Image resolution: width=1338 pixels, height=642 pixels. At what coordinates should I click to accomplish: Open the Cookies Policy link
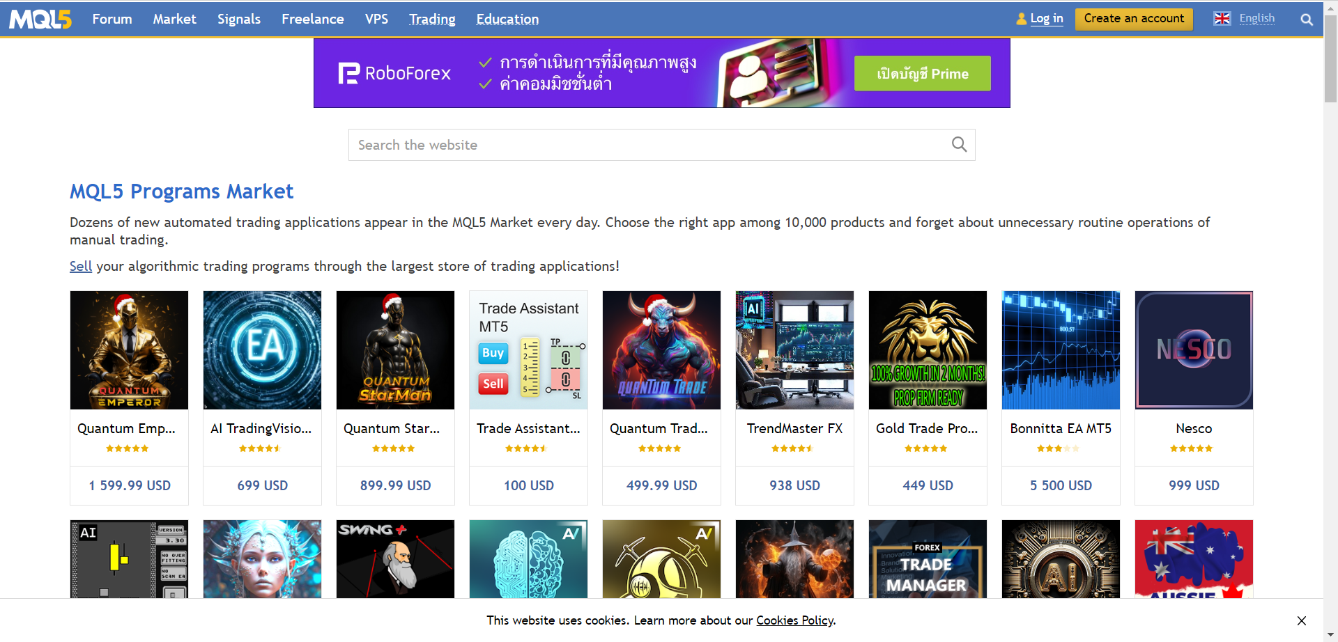pyautogui.click(x=795, y=620)
